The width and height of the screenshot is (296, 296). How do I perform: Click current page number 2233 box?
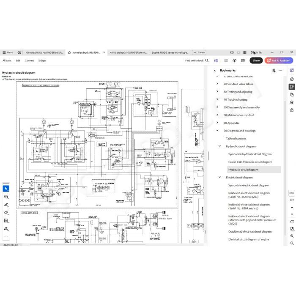292,193
